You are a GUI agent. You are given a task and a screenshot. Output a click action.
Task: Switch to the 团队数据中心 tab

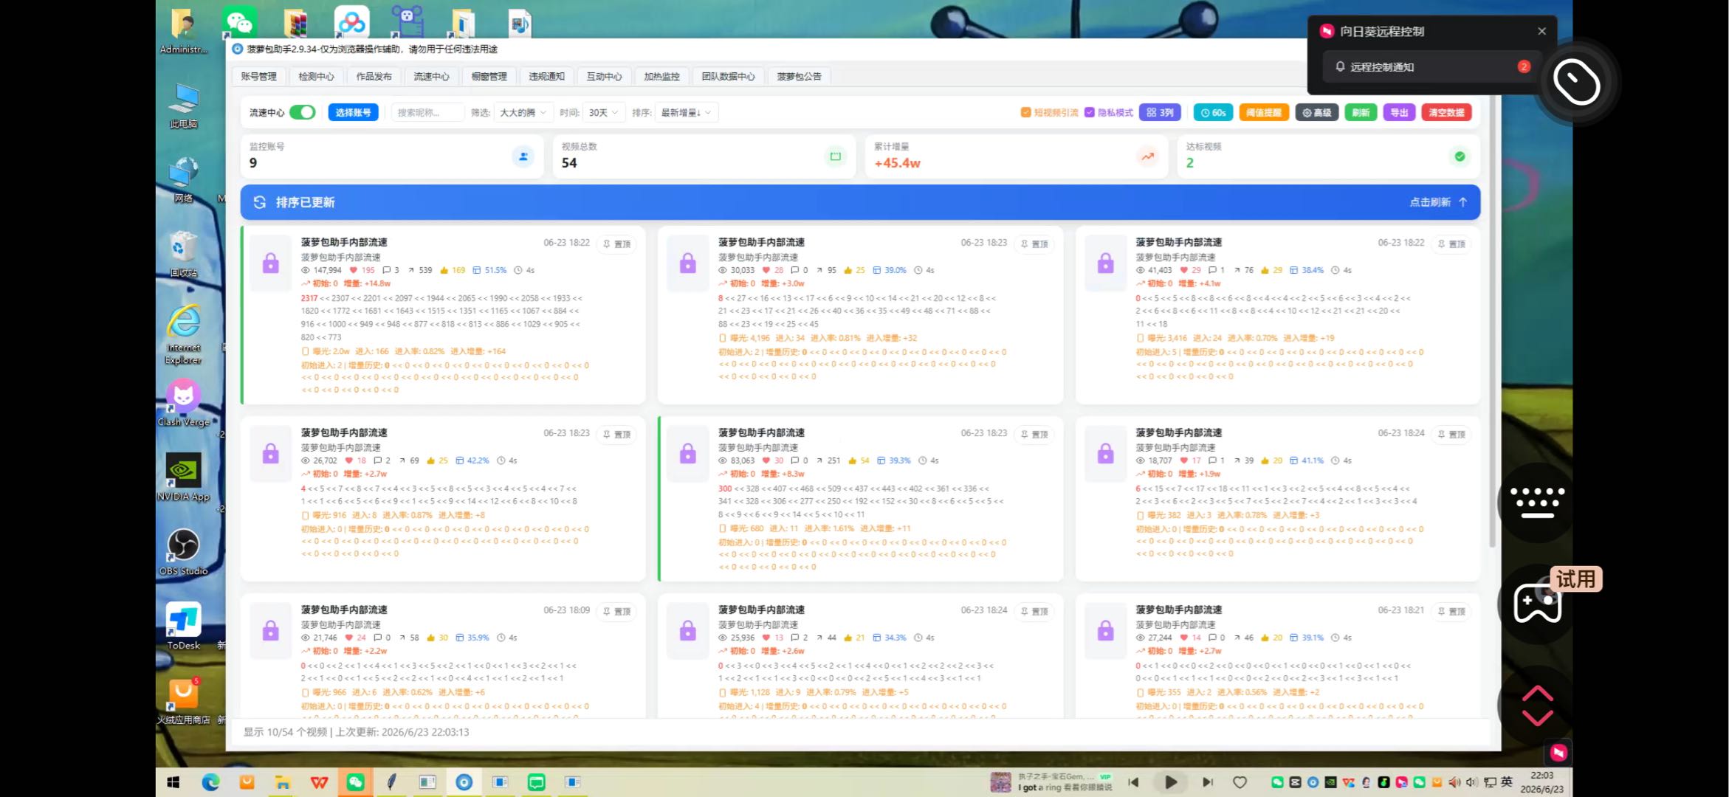click(x=728, y=76)
